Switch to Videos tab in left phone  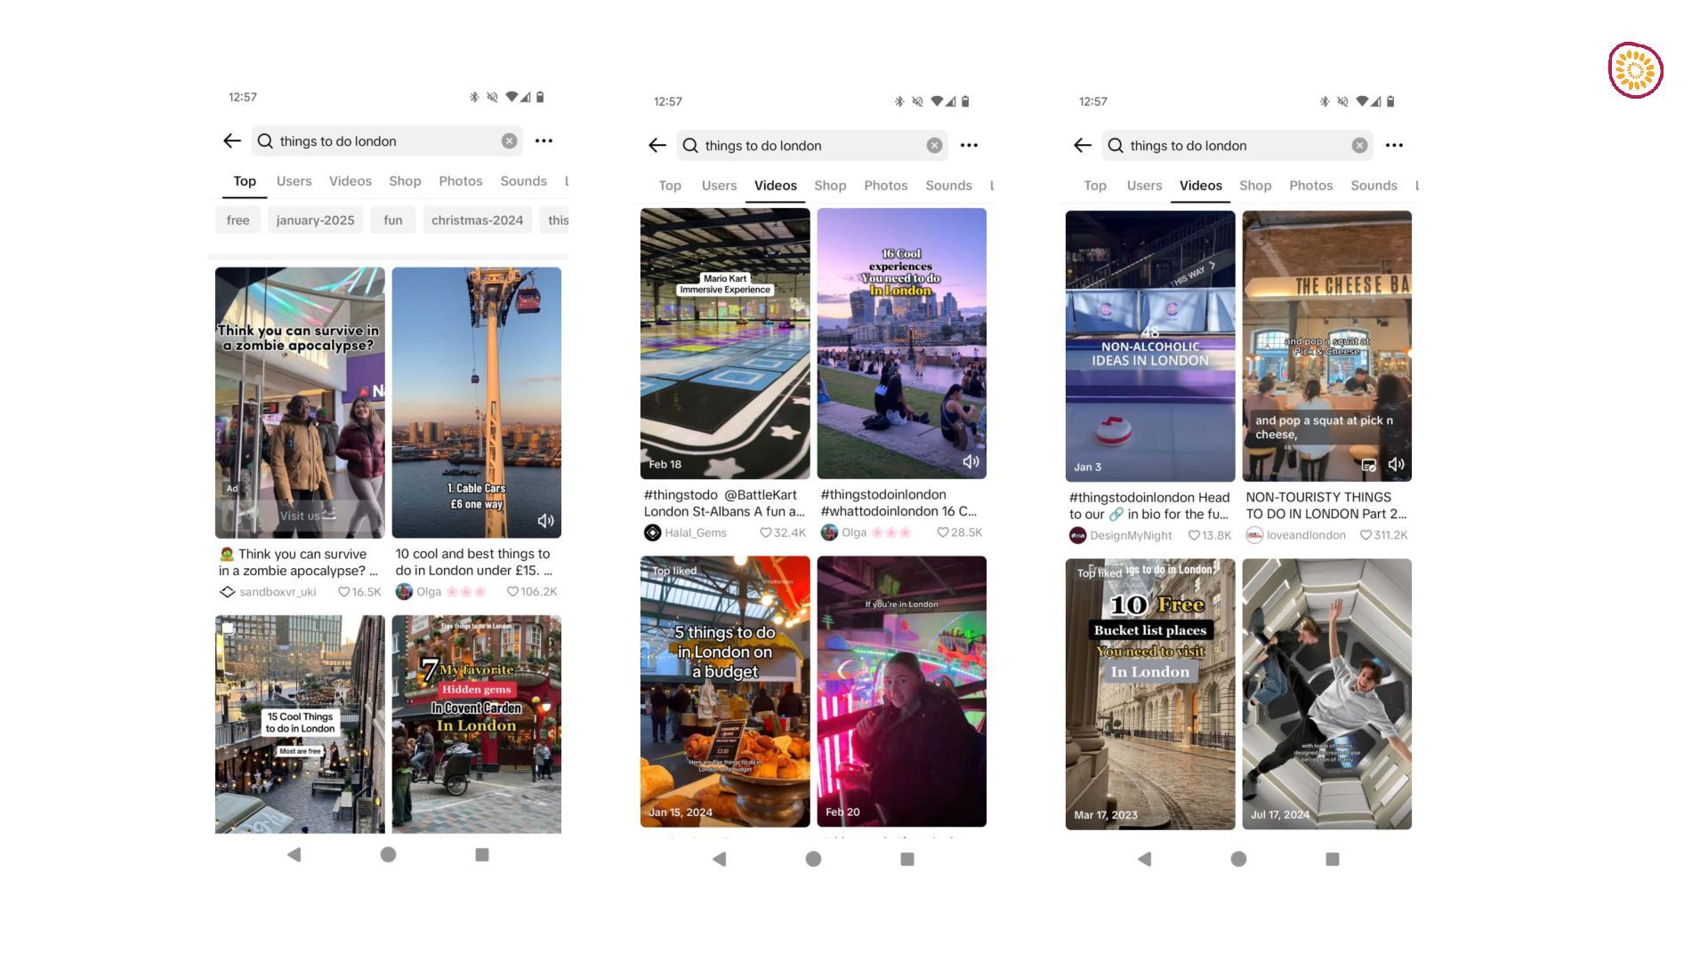[x=350, y=181]
